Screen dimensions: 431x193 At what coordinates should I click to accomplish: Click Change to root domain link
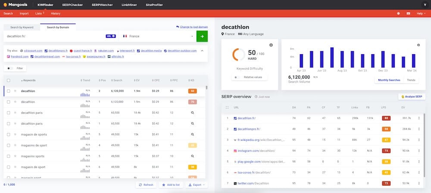194,27
